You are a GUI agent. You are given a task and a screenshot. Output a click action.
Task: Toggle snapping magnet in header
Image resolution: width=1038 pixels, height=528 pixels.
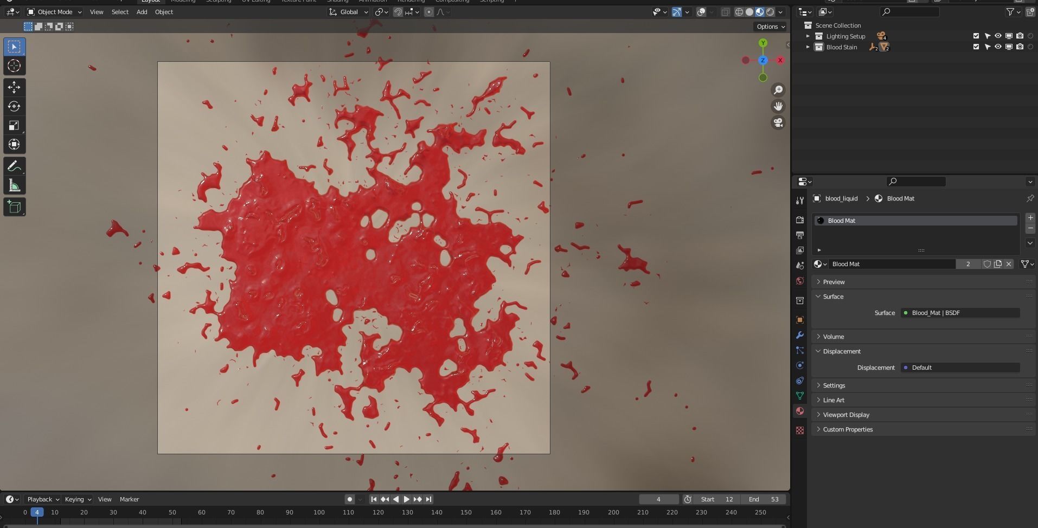pos(398,12)
